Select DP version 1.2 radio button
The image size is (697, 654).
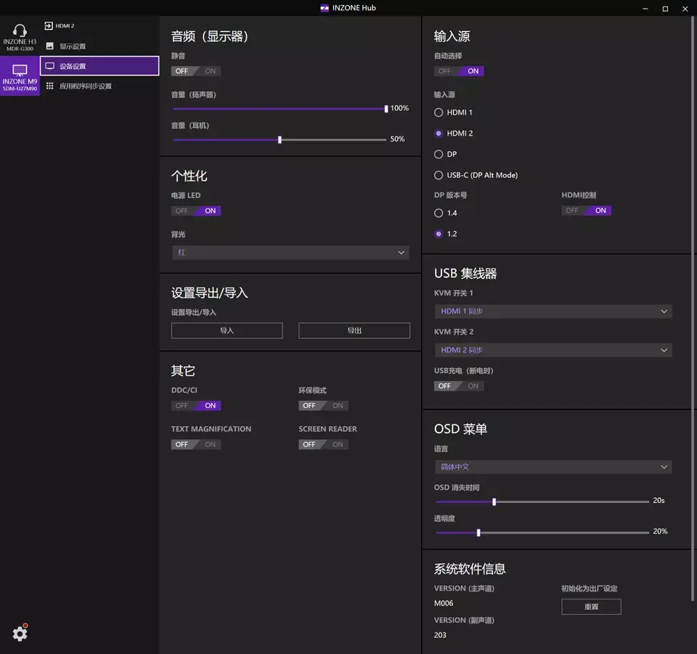pyautogui.click(x=439, y=234)
